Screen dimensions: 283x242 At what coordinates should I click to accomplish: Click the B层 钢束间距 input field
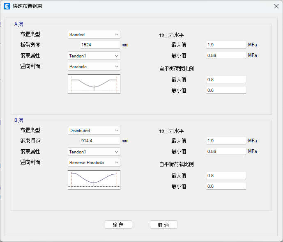point(100,141)
